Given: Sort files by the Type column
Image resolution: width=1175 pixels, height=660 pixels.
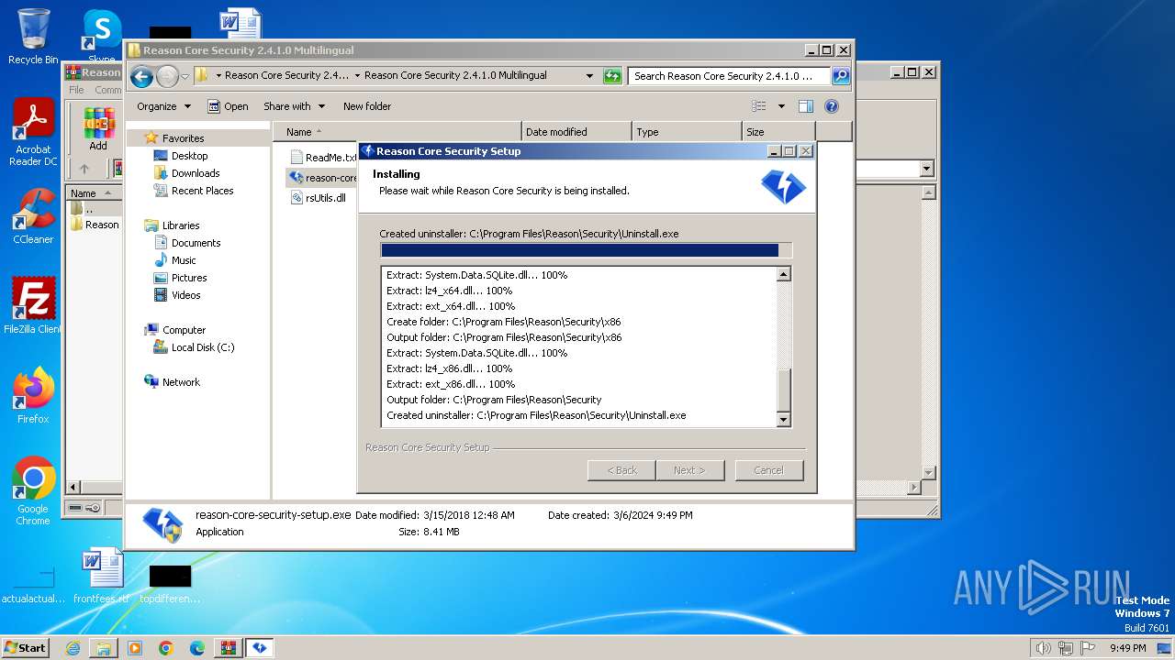Looking at the screenshot, I should (687, 132).
